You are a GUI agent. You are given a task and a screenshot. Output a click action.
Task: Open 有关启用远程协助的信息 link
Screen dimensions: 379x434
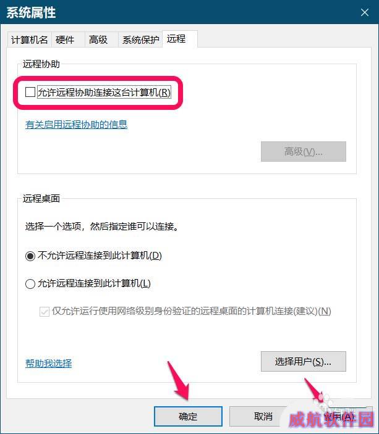coord(76,125)
